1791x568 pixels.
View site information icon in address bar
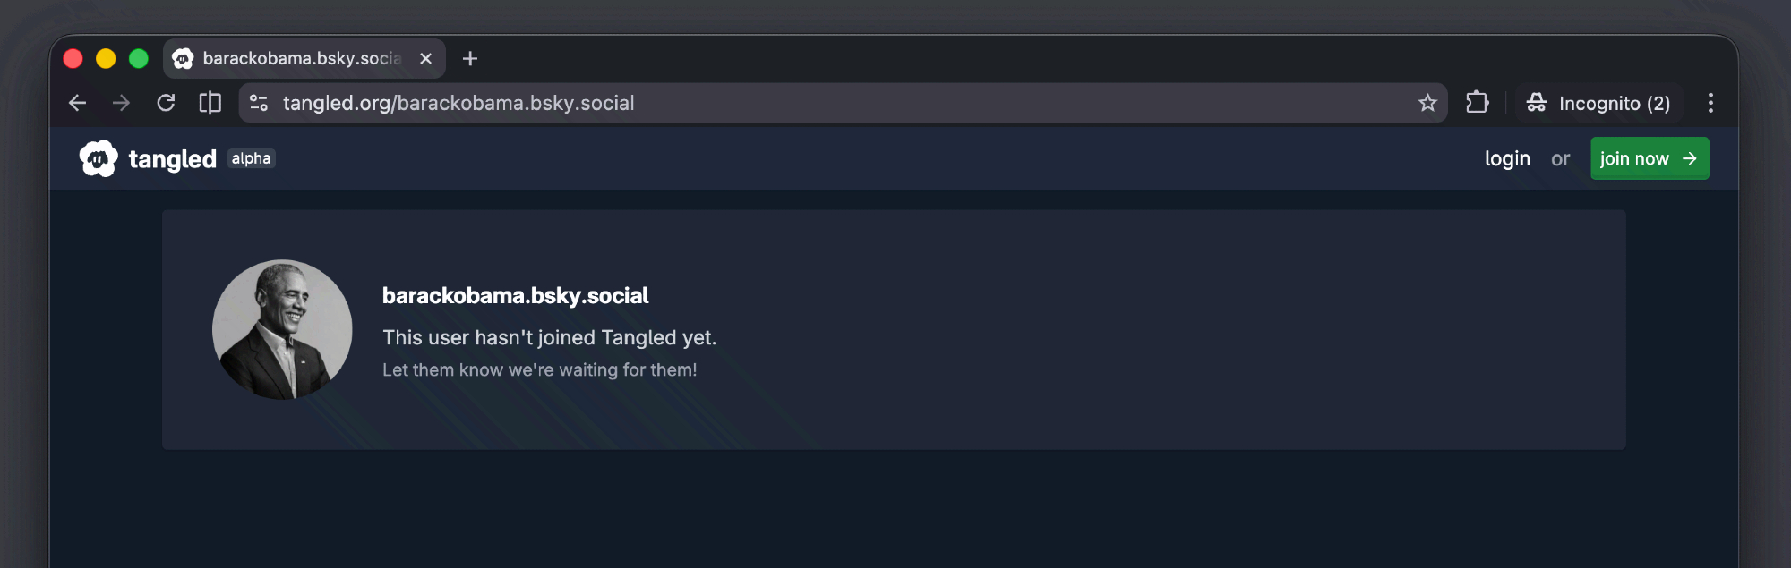(x=259, y=103)
